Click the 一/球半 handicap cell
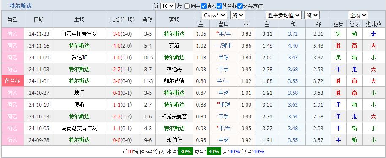The width and height of the screenshot is (386, 158). (223, 46)
